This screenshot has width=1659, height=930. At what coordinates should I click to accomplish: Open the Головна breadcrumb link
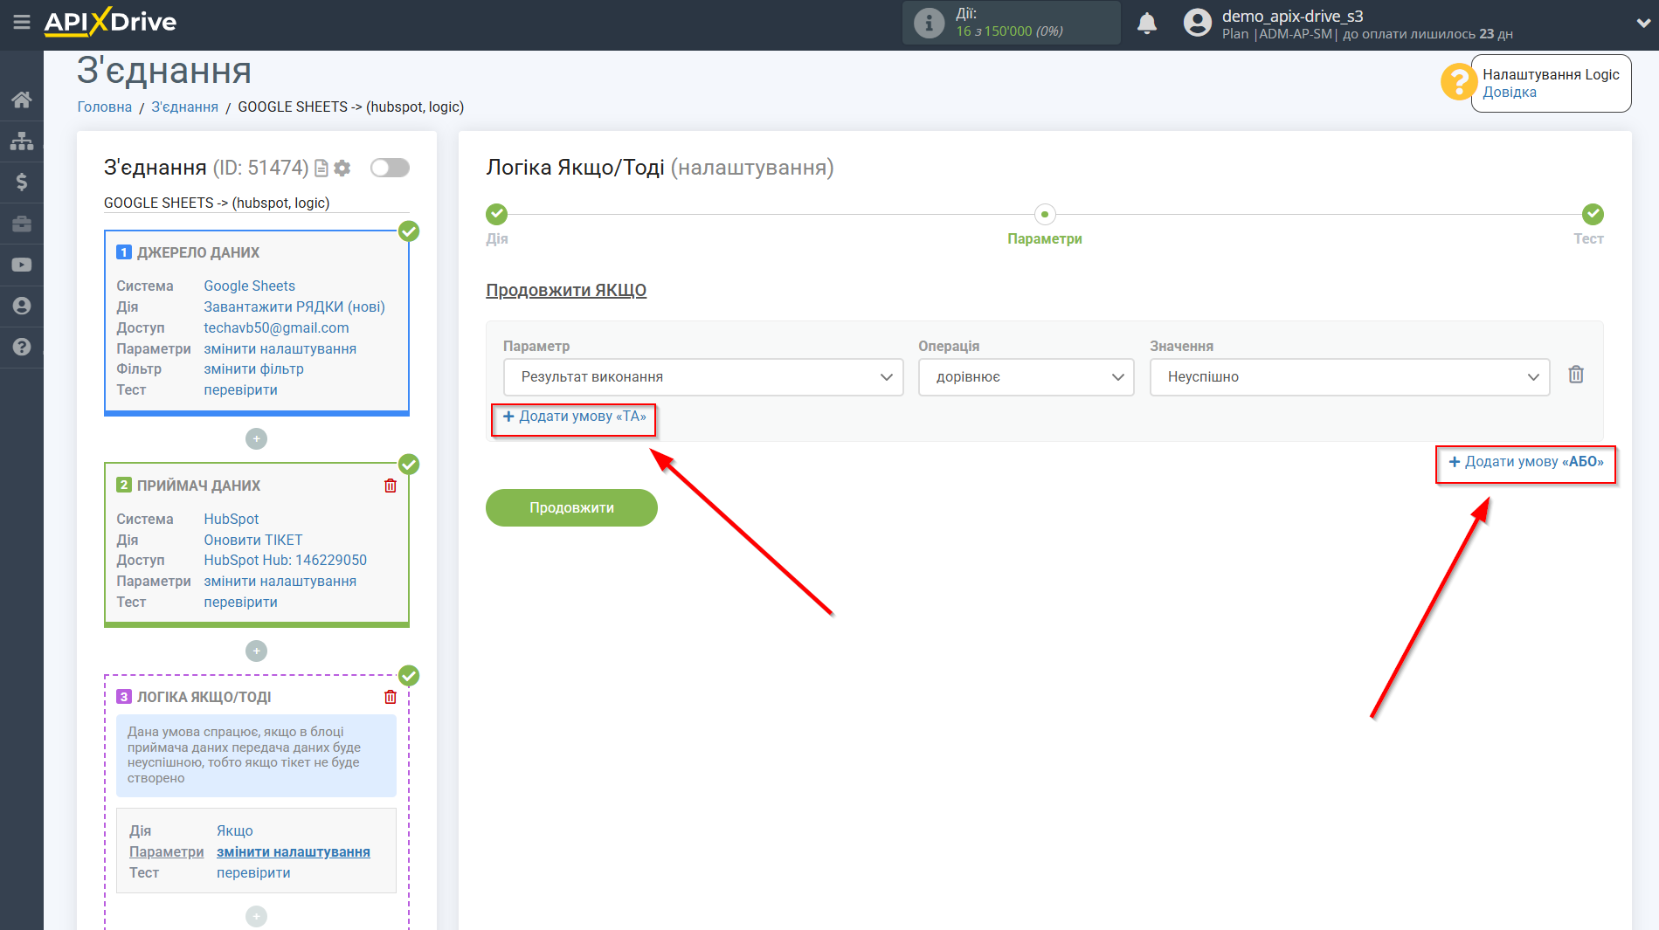[105, 107]
